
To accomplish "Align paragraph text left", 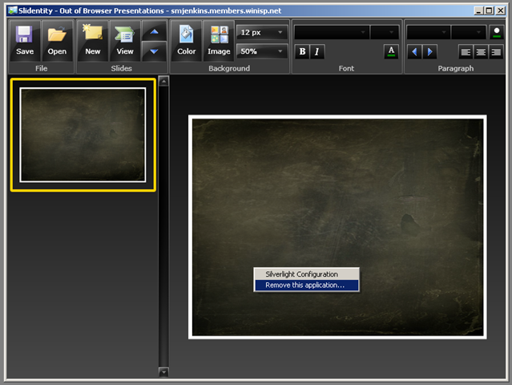I will pyautogui.click(x=466, y=52).
